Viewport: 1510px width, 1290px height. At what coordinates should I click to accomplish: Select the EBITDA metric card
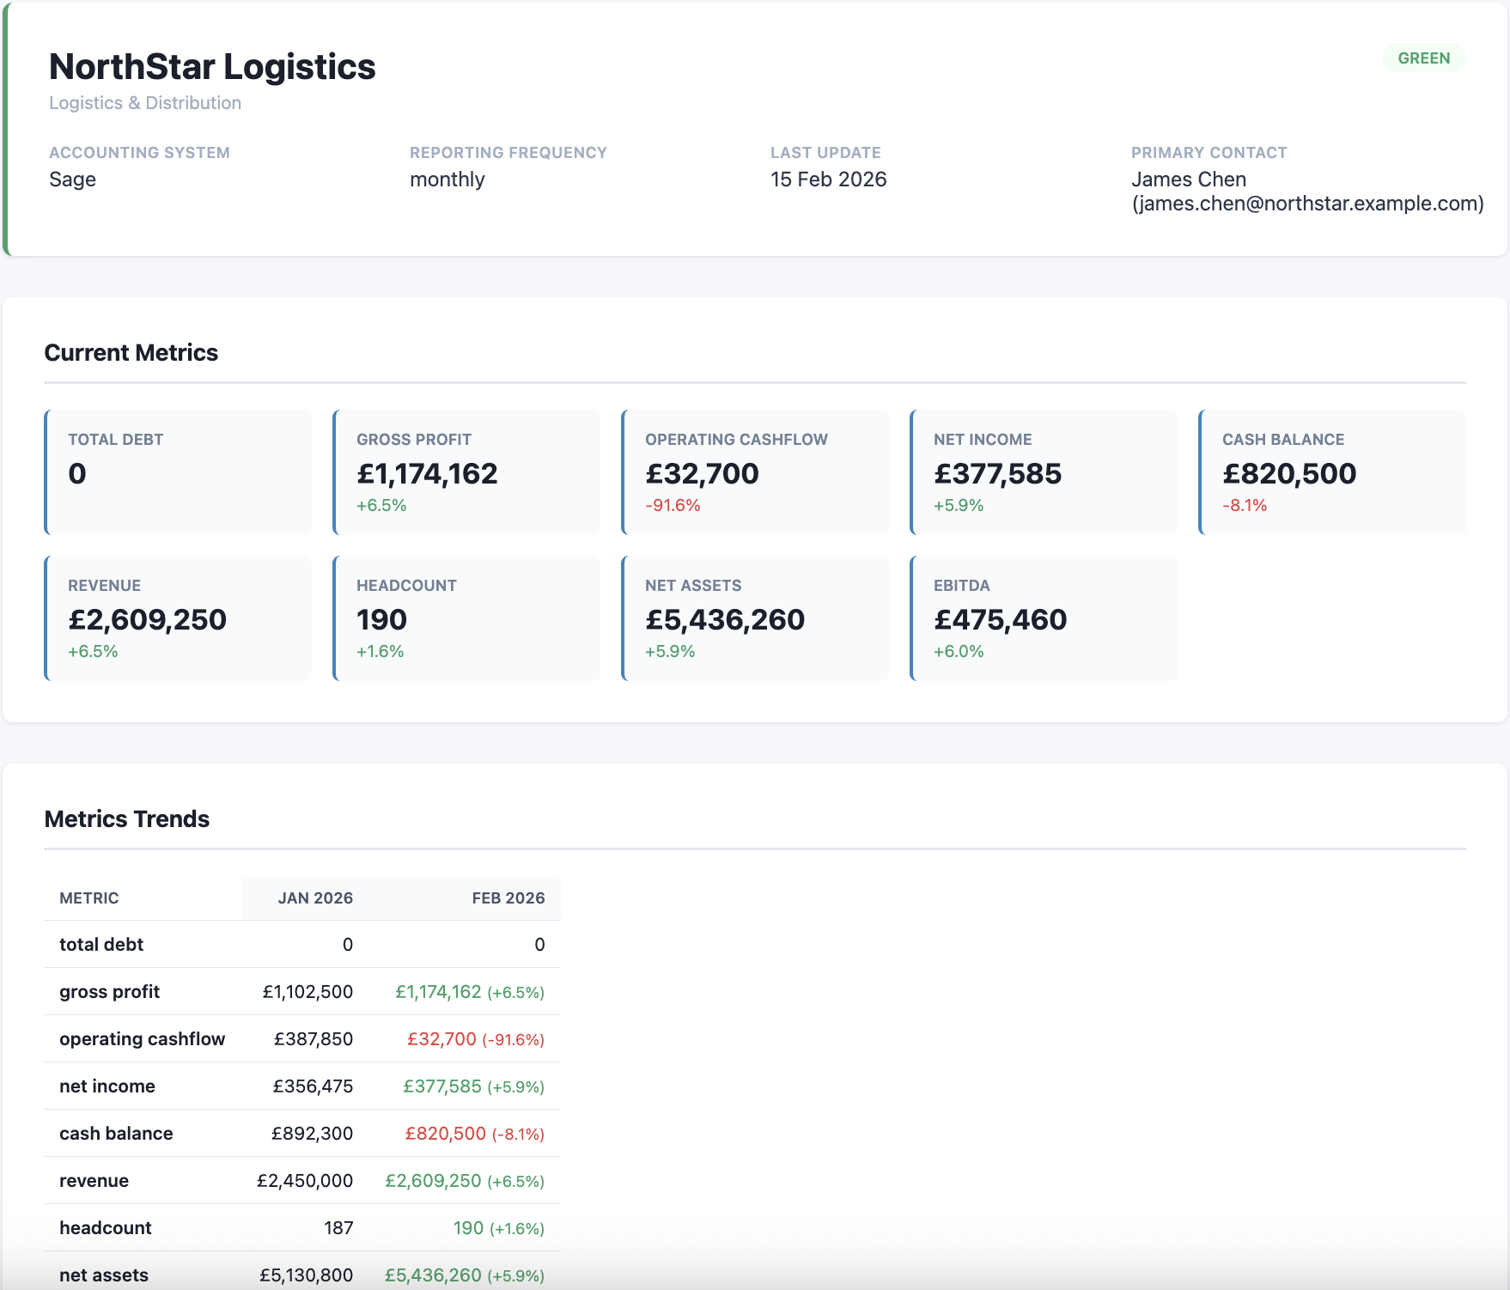[x=1043, y=618]
